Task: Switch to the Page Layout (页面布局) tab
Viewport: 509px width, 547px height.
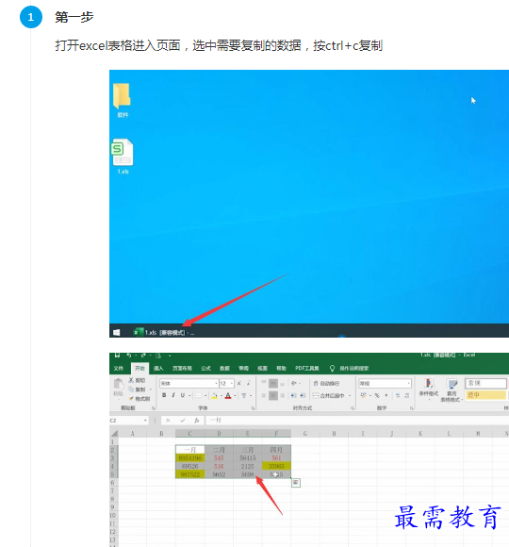Action: pyautogui.click(x=182, y=369)
